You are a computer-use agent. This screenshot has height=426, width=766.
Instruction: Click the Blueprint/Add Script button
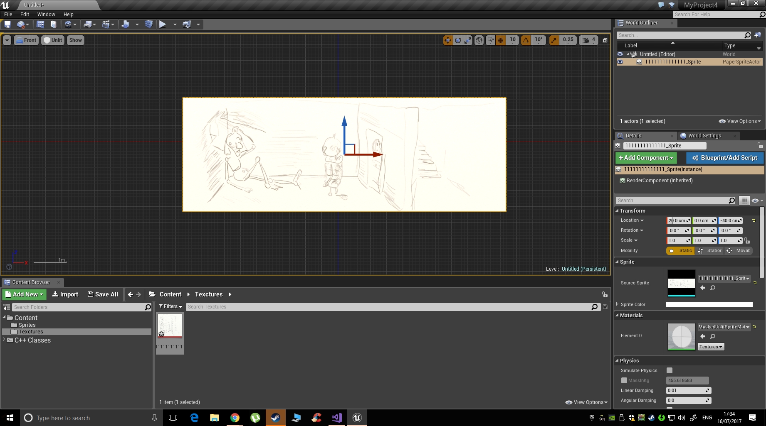(x=725, y=158)
